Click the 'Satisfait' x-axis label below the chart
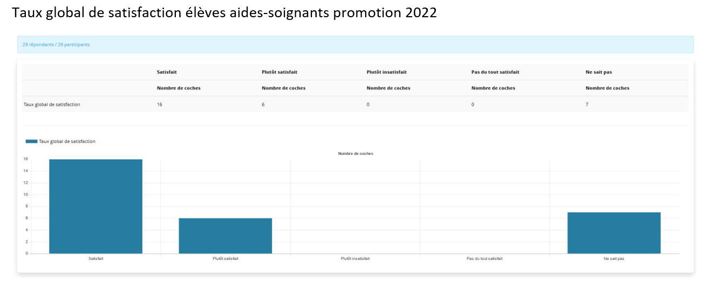 96,259
